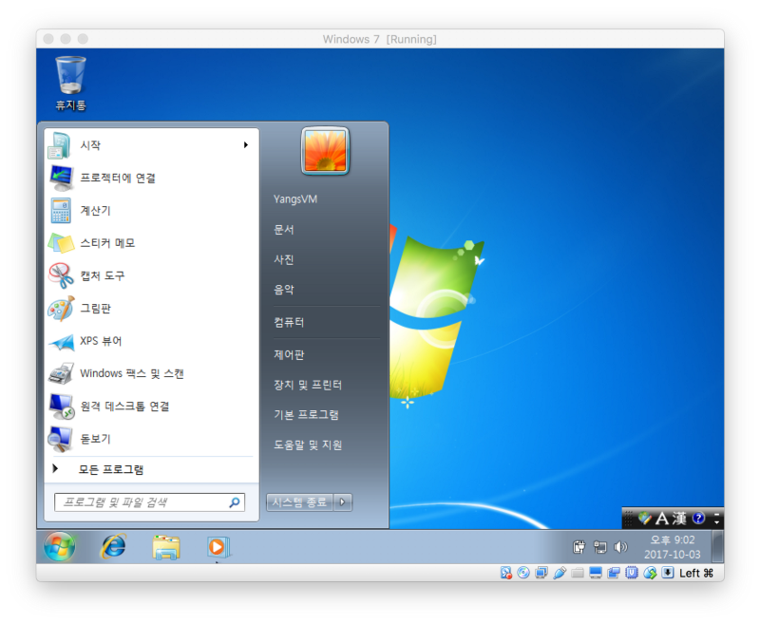Click VirtualBox mouse integration icon
Screen dimensions: 760x624
pos(650,573)
